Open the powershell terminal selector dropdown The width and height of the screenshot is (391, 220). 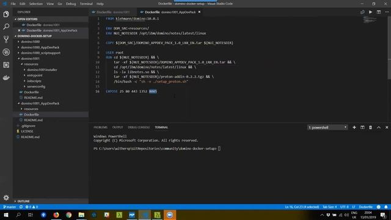pos(327,128)
